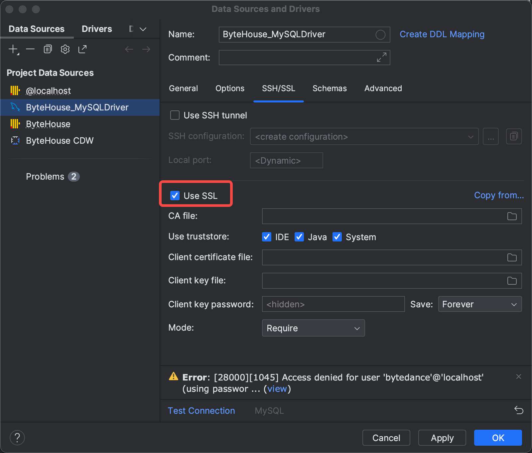Screen dimensions: 532x453
Task: Select ByteHouse_MySQLDriver in data source list
Action: (x=80, y=107)
